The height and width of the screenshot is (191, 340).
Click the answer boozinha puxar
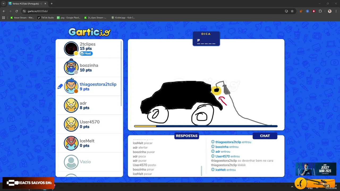pyautogui.click(x=144, y=152)
